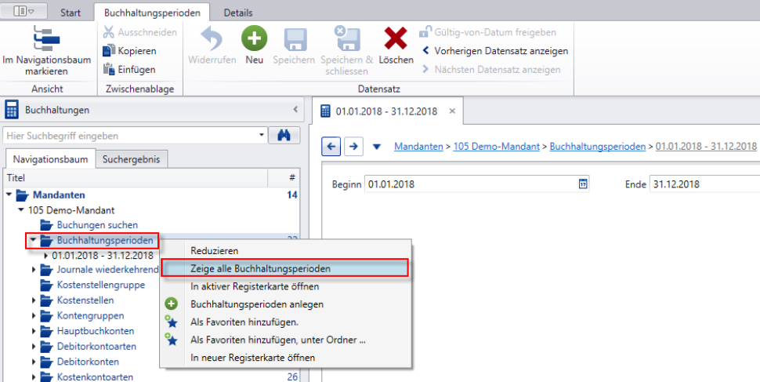This screenshot has height=382, width=760.
Task: Choose In neuer Registerkarte öffnen
Action: tap(286, 358)
